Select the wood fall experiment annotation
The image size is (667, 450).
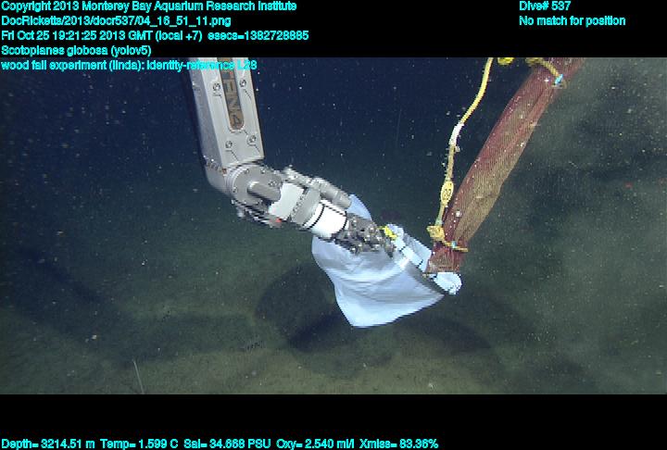point(129,65)
